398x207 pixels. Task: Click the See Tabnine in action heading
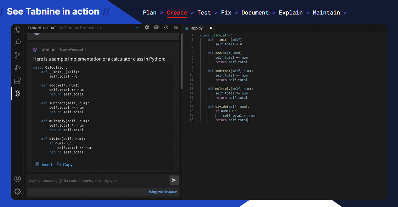pos(53,11)
